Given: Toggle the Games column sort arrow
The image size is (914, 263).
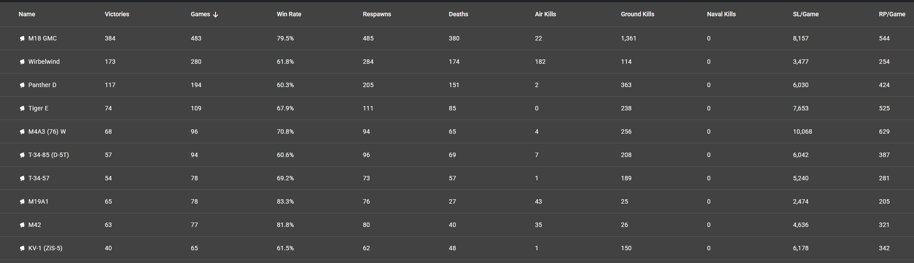Looking at the screenshot, I should point(216,15).
